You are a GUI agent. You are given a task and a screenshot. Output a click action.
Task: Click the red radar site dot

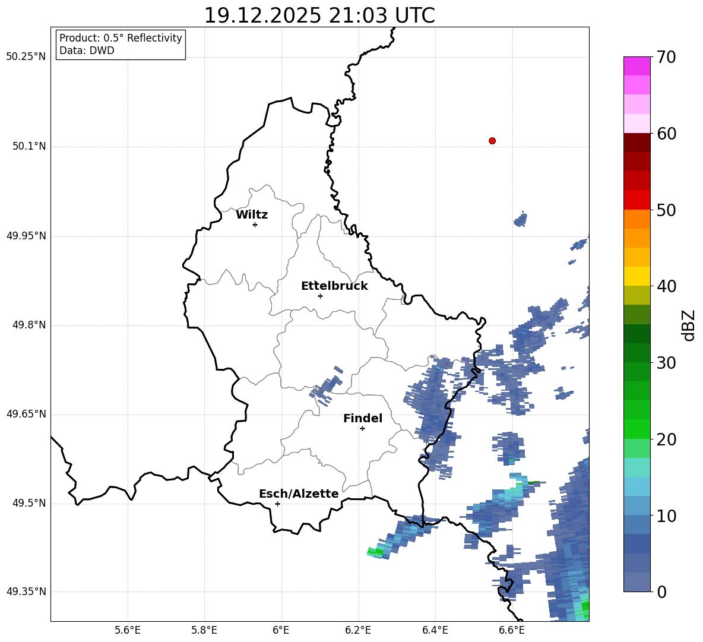[x=492, y=141]
